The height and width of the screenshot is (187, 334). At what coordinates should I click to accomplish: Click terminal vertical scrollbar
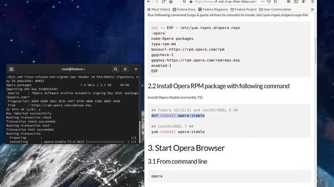click(x=140, y=131)
